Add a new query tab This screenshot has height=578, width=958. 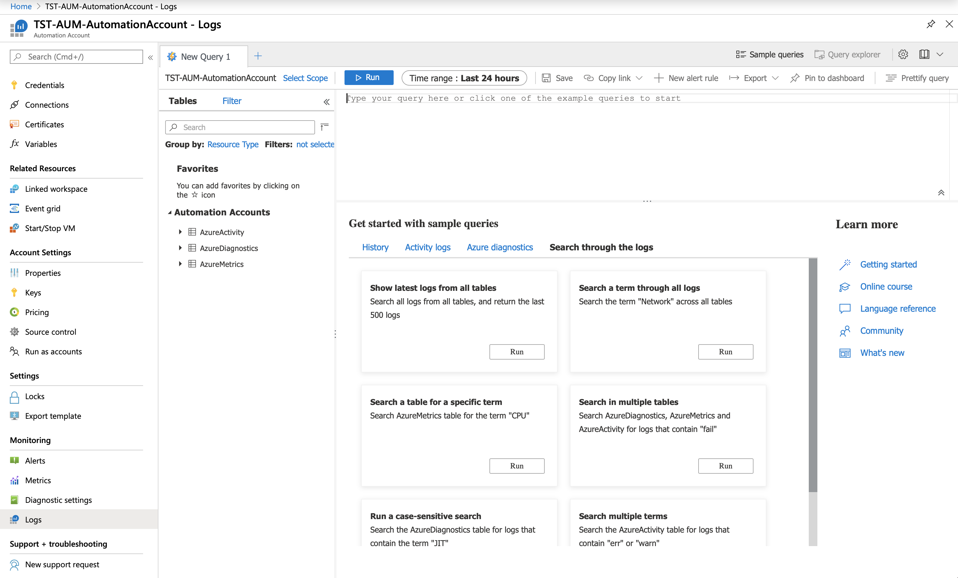click(258, 56)
